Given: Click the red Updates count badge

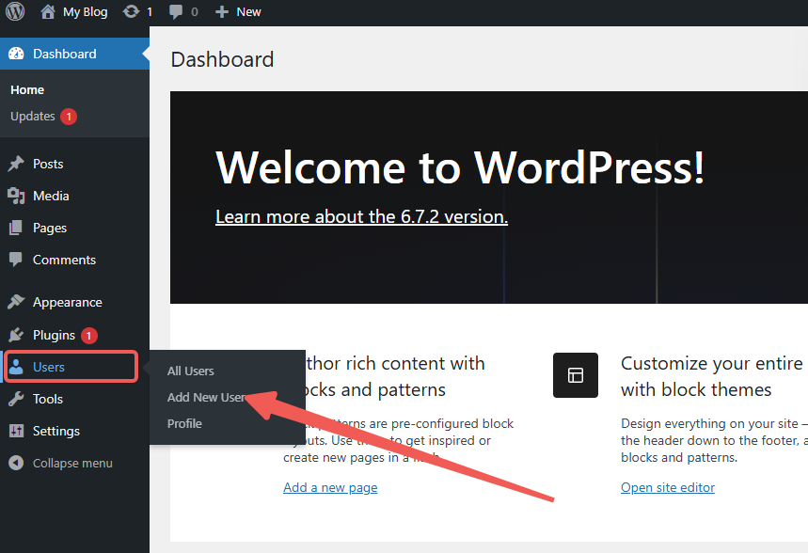Looking at the screenshot, I should coord(69,117).
